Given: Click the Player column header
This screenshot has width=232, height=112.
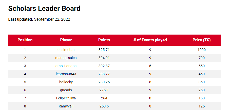Looking at the screenshot, I should point(66,40).
